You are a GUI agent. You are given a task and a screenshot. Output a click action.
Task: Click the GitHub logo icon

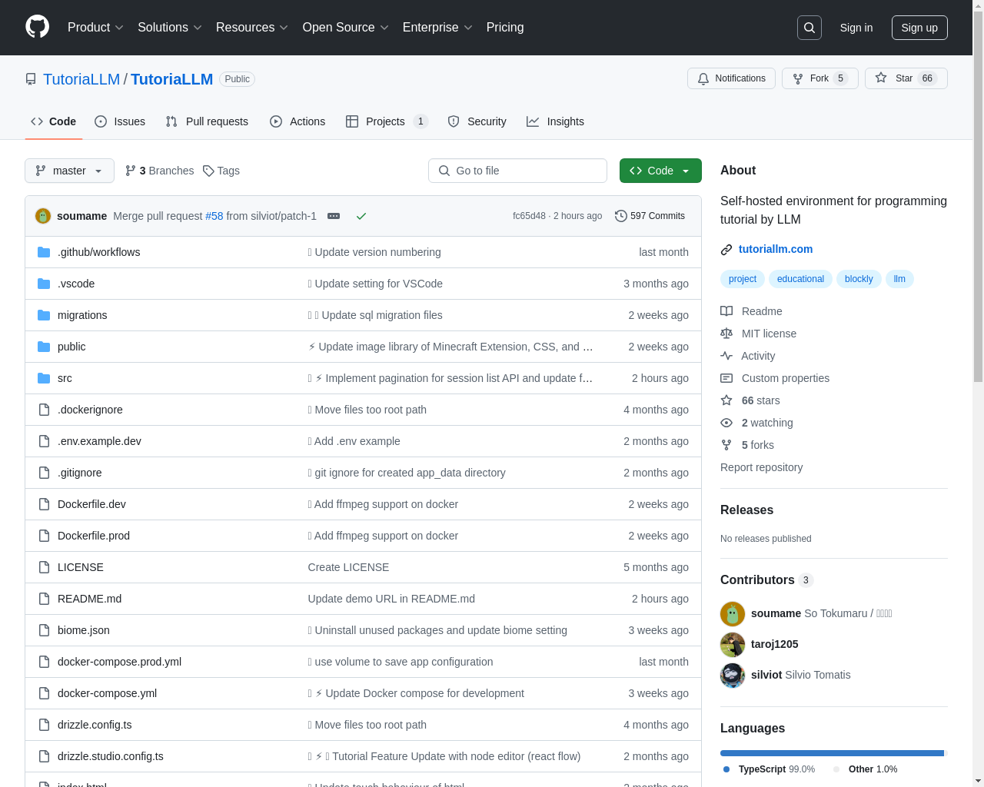pos(37,27)
